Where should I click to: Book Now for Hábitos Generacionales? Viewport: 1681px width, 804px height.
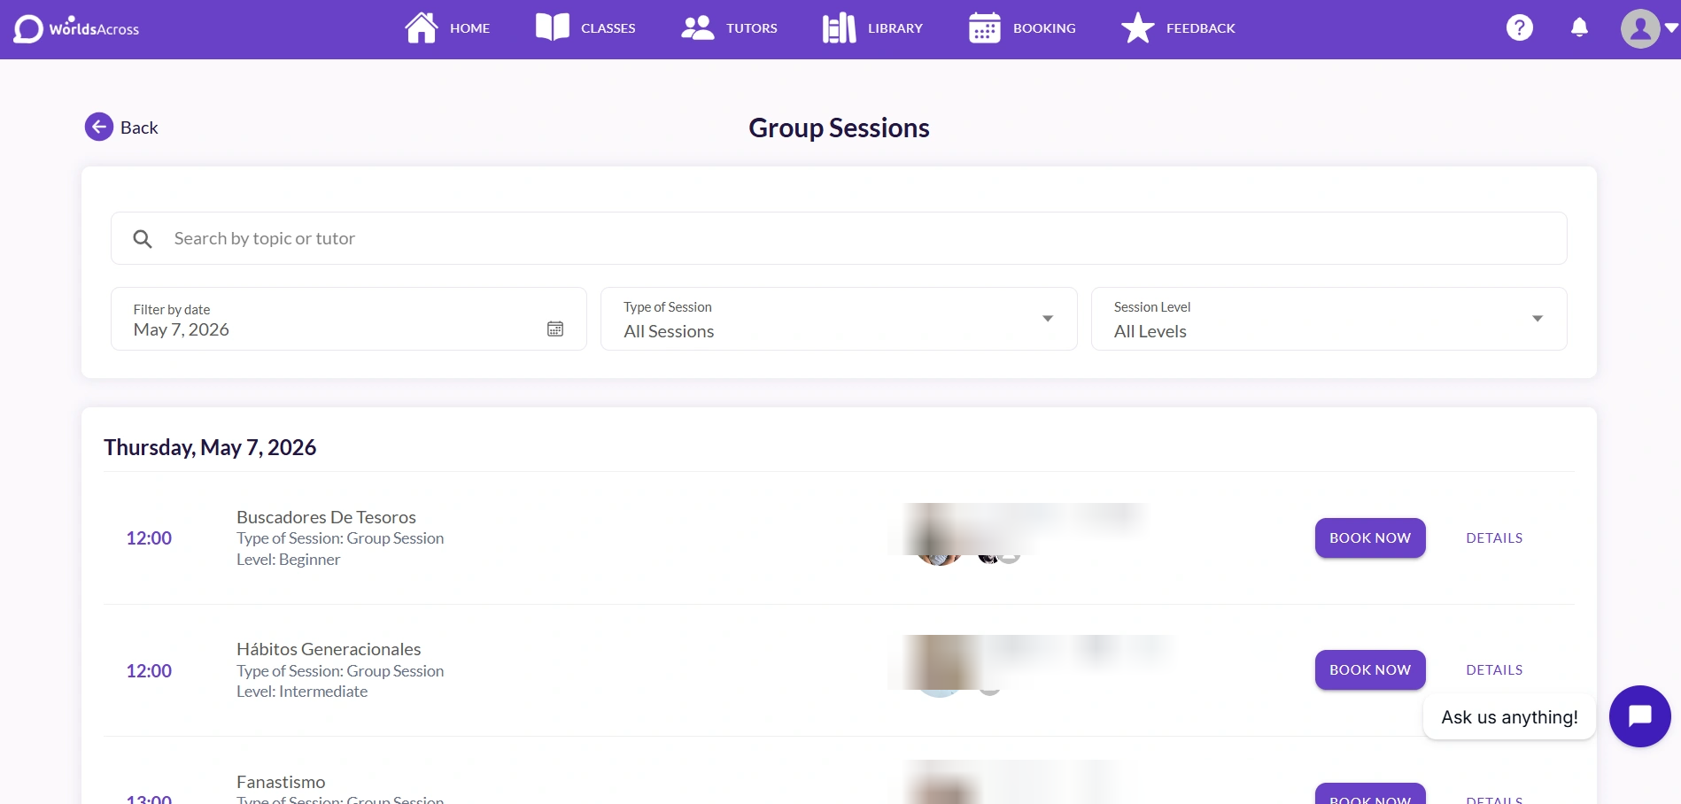pyautogui.click(x=1370, y=670)
